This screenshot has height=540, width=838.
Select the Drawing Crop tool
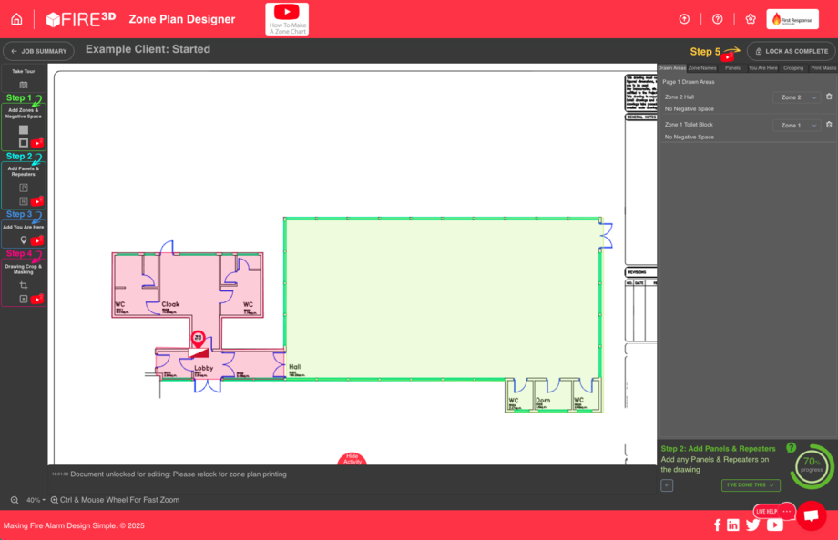click(24, 285)
